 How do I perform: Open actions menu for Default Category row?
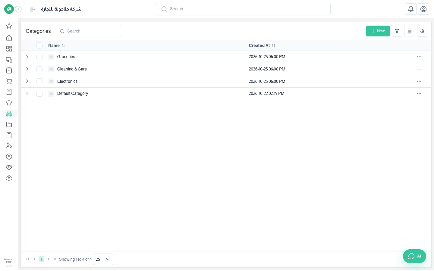[x=419, y=94]
